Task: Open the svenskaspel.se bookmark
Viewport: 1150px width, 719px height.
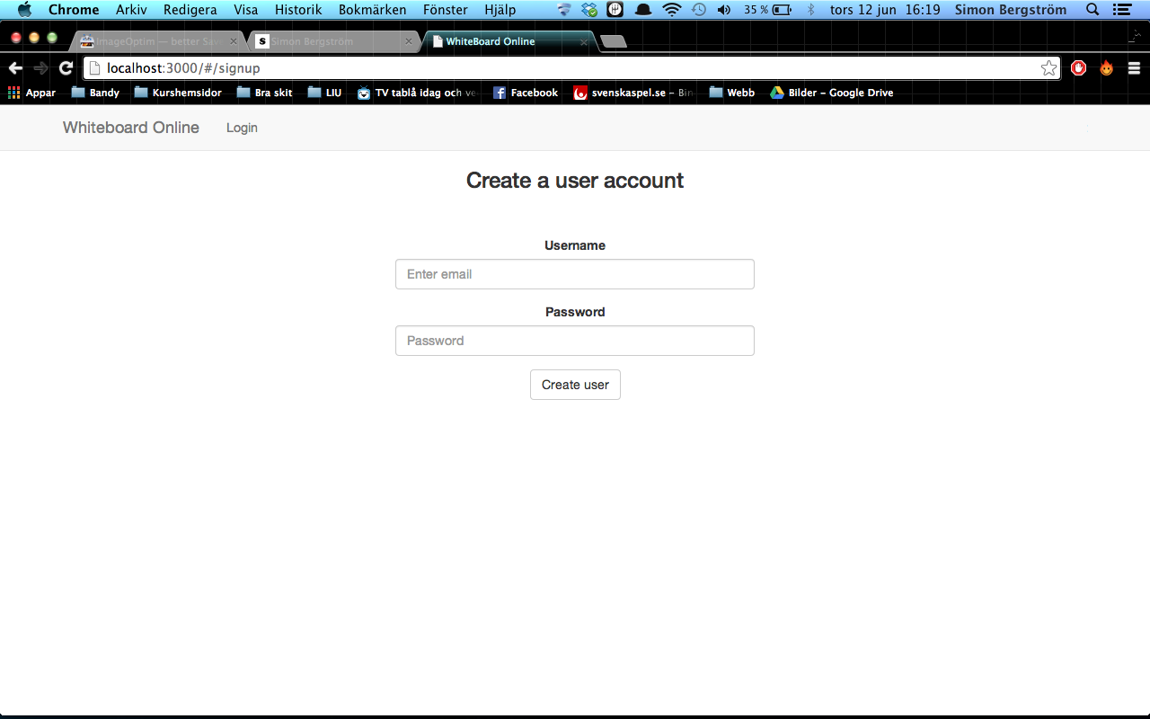Action: pos(633,93)
